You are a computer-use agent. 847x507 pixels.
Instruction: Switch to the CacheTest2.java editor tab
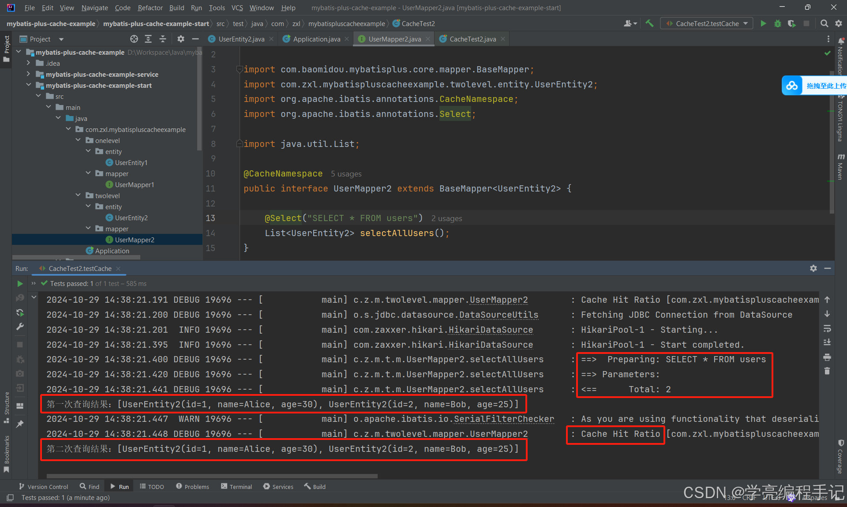pyautogui.click(x=472, y=39)
